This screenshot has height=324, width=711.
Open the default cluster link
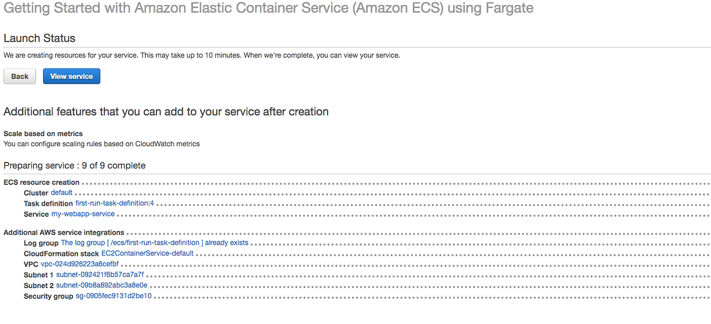pyautogui.click(x=61, y=193)
